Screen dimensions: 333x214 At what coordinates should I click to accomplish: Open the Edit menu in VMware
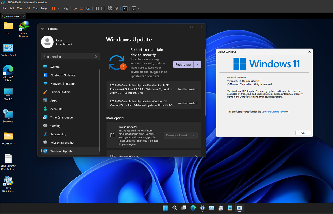12,8
